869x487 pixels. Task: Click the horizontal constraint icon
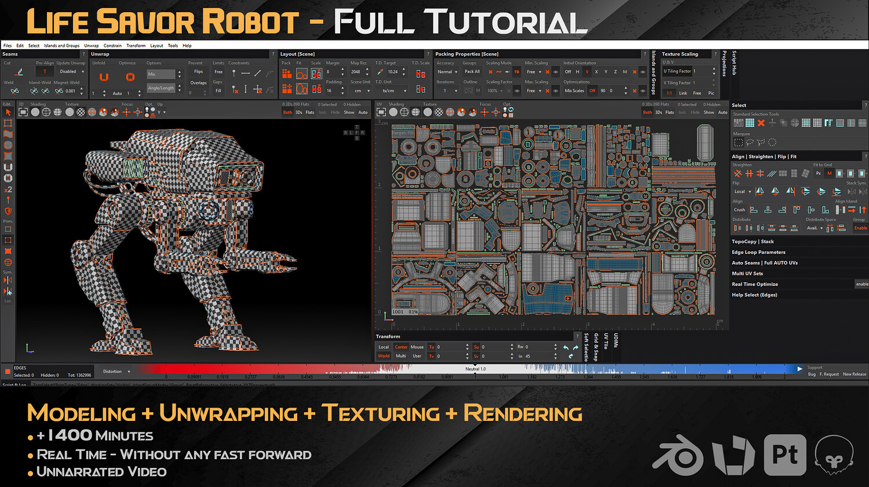coord(246,73)
